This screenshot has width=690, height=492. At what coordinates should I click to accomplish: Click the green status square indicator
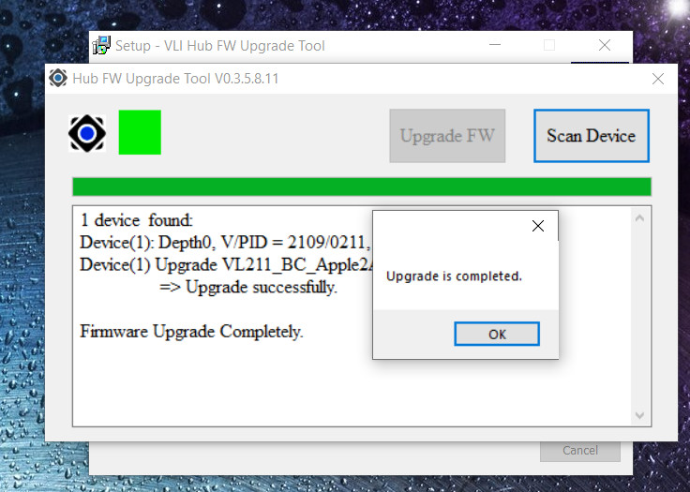[140, 132]
